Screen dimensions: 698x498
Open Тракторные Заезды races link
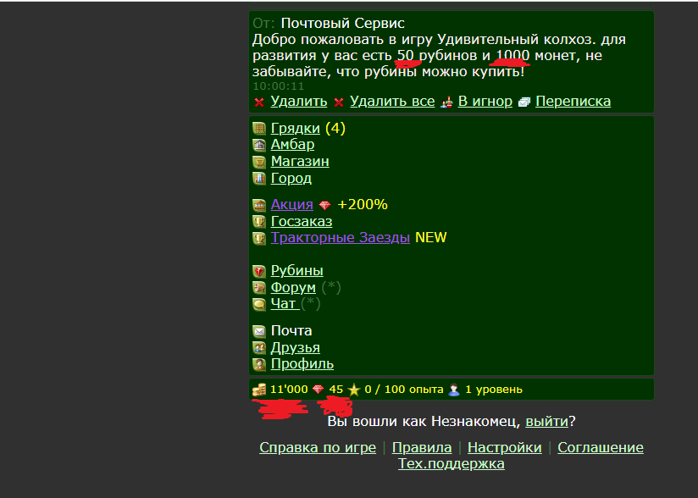pyautogui.click(x=341, y=238)
